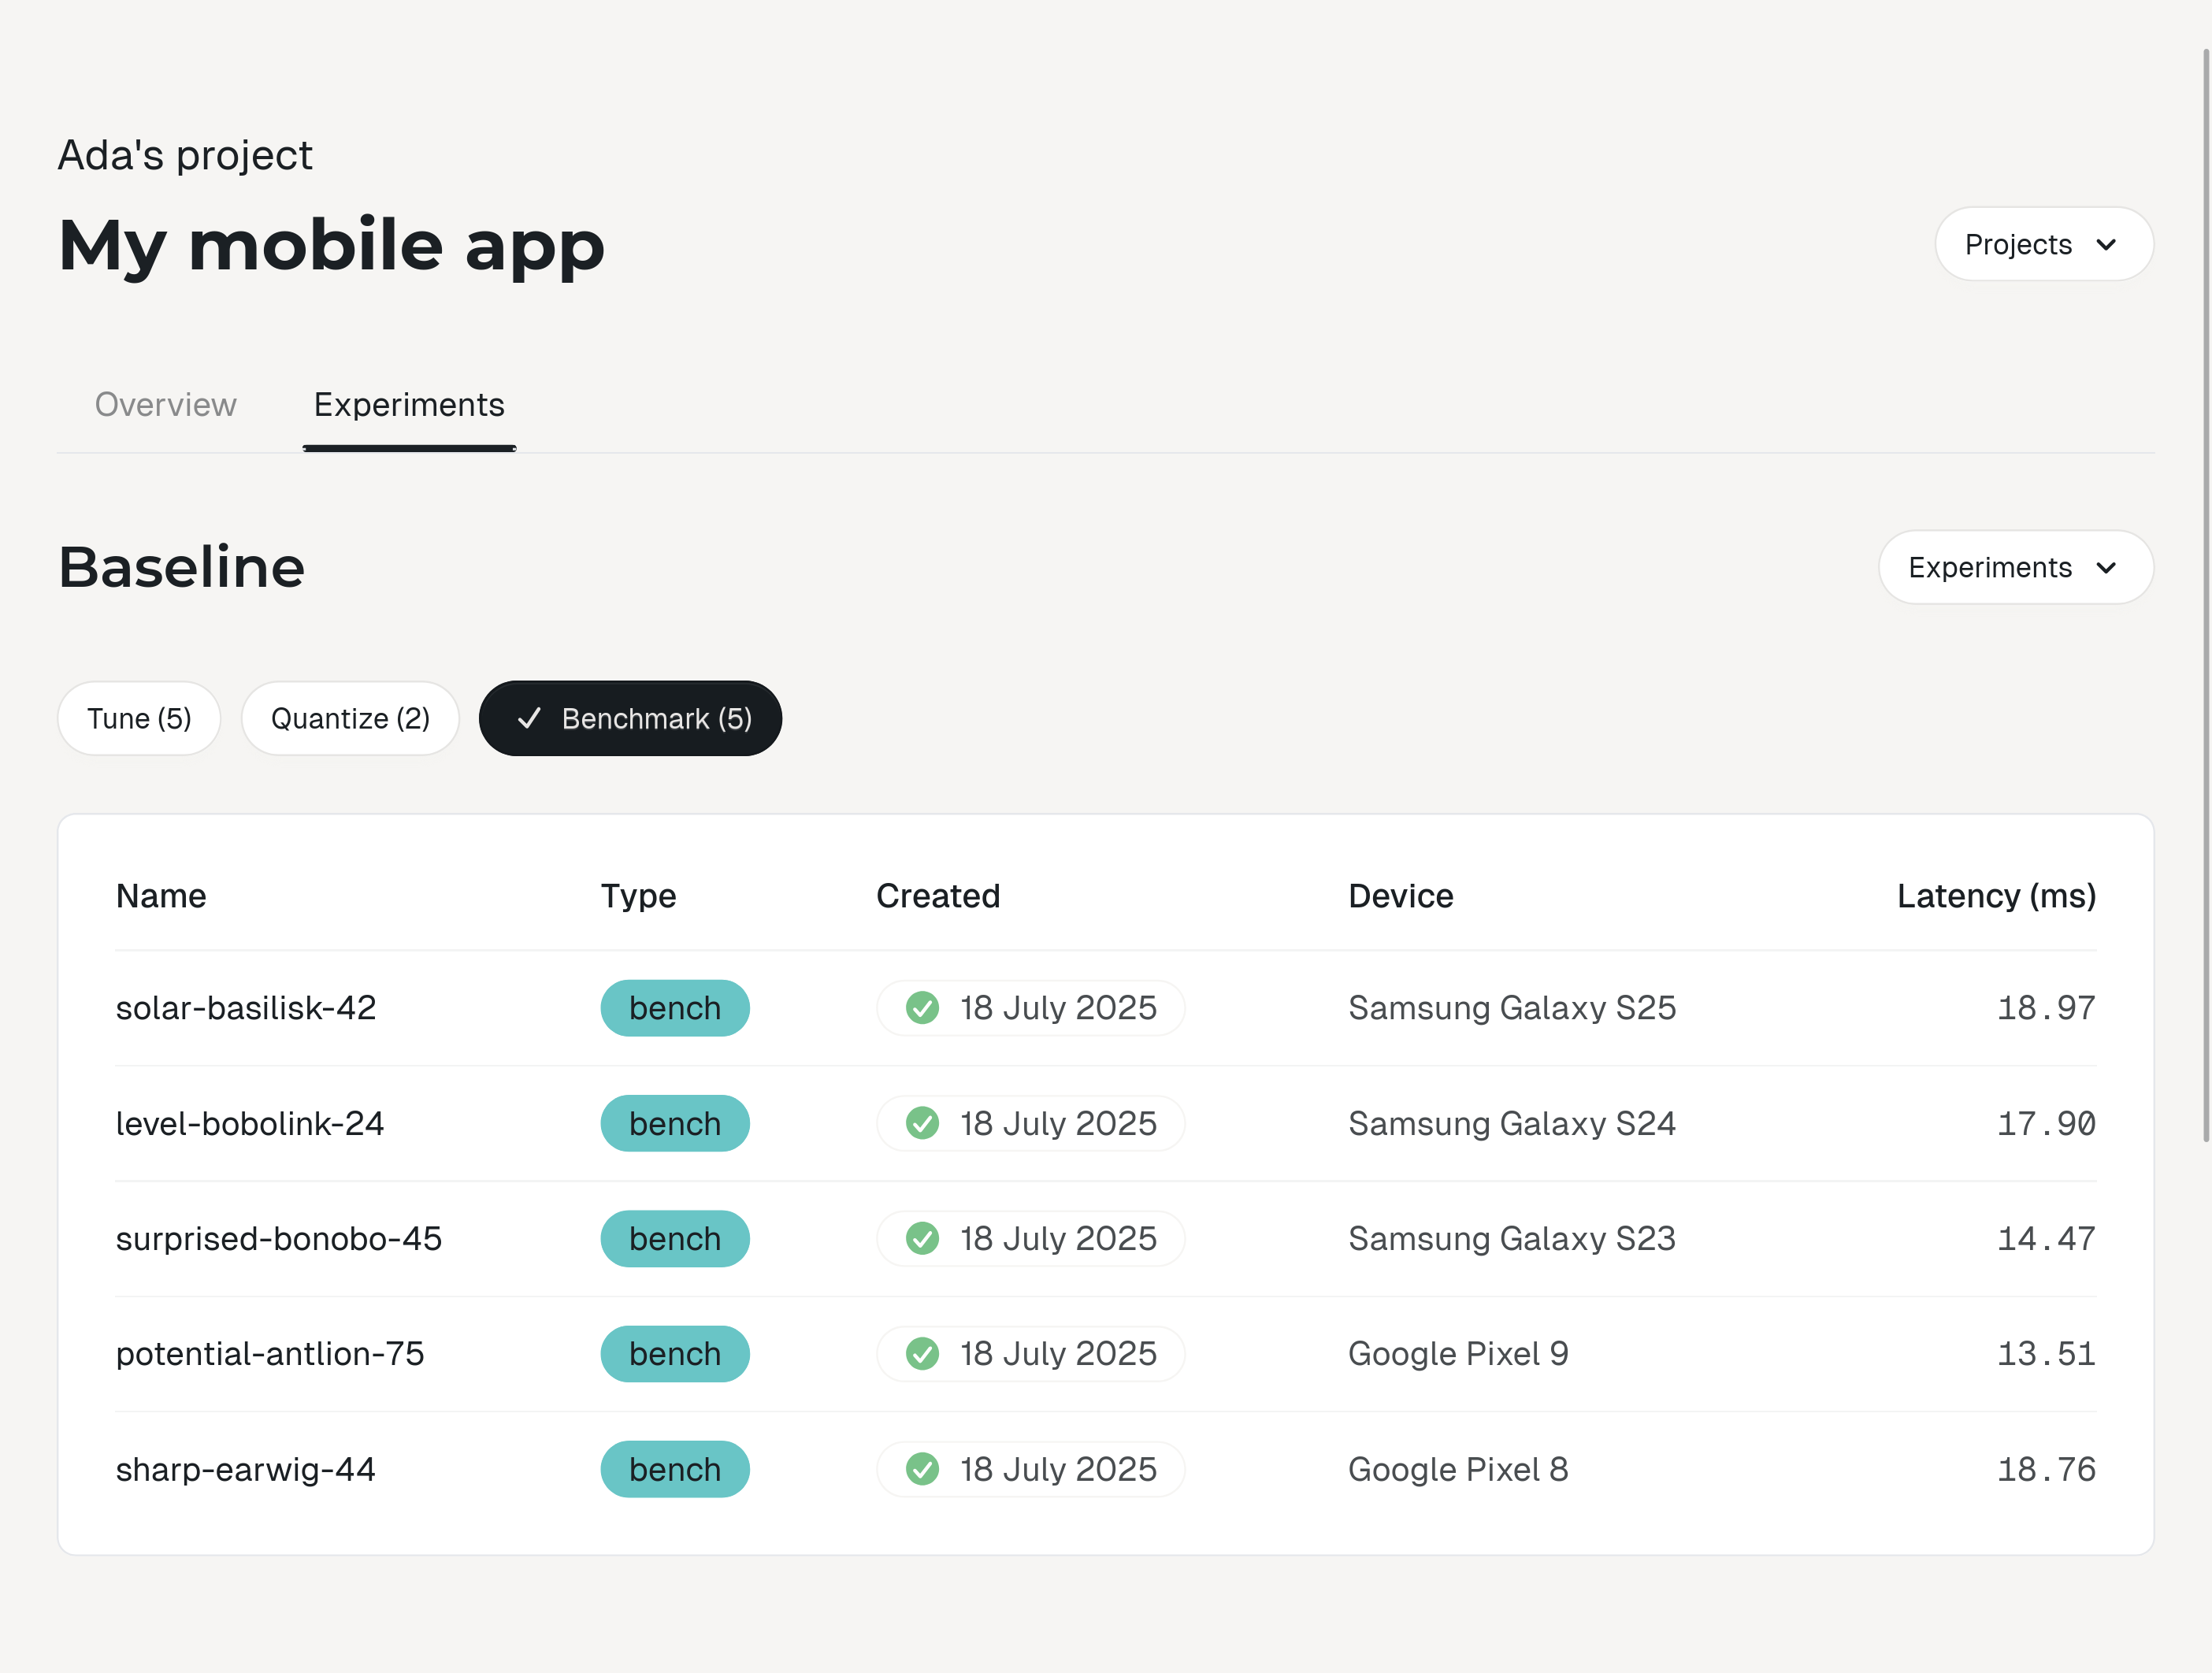This screenshot has width=2212, height=1673.
Task: Open the Projects dropdown
Action: [2043, 244]
